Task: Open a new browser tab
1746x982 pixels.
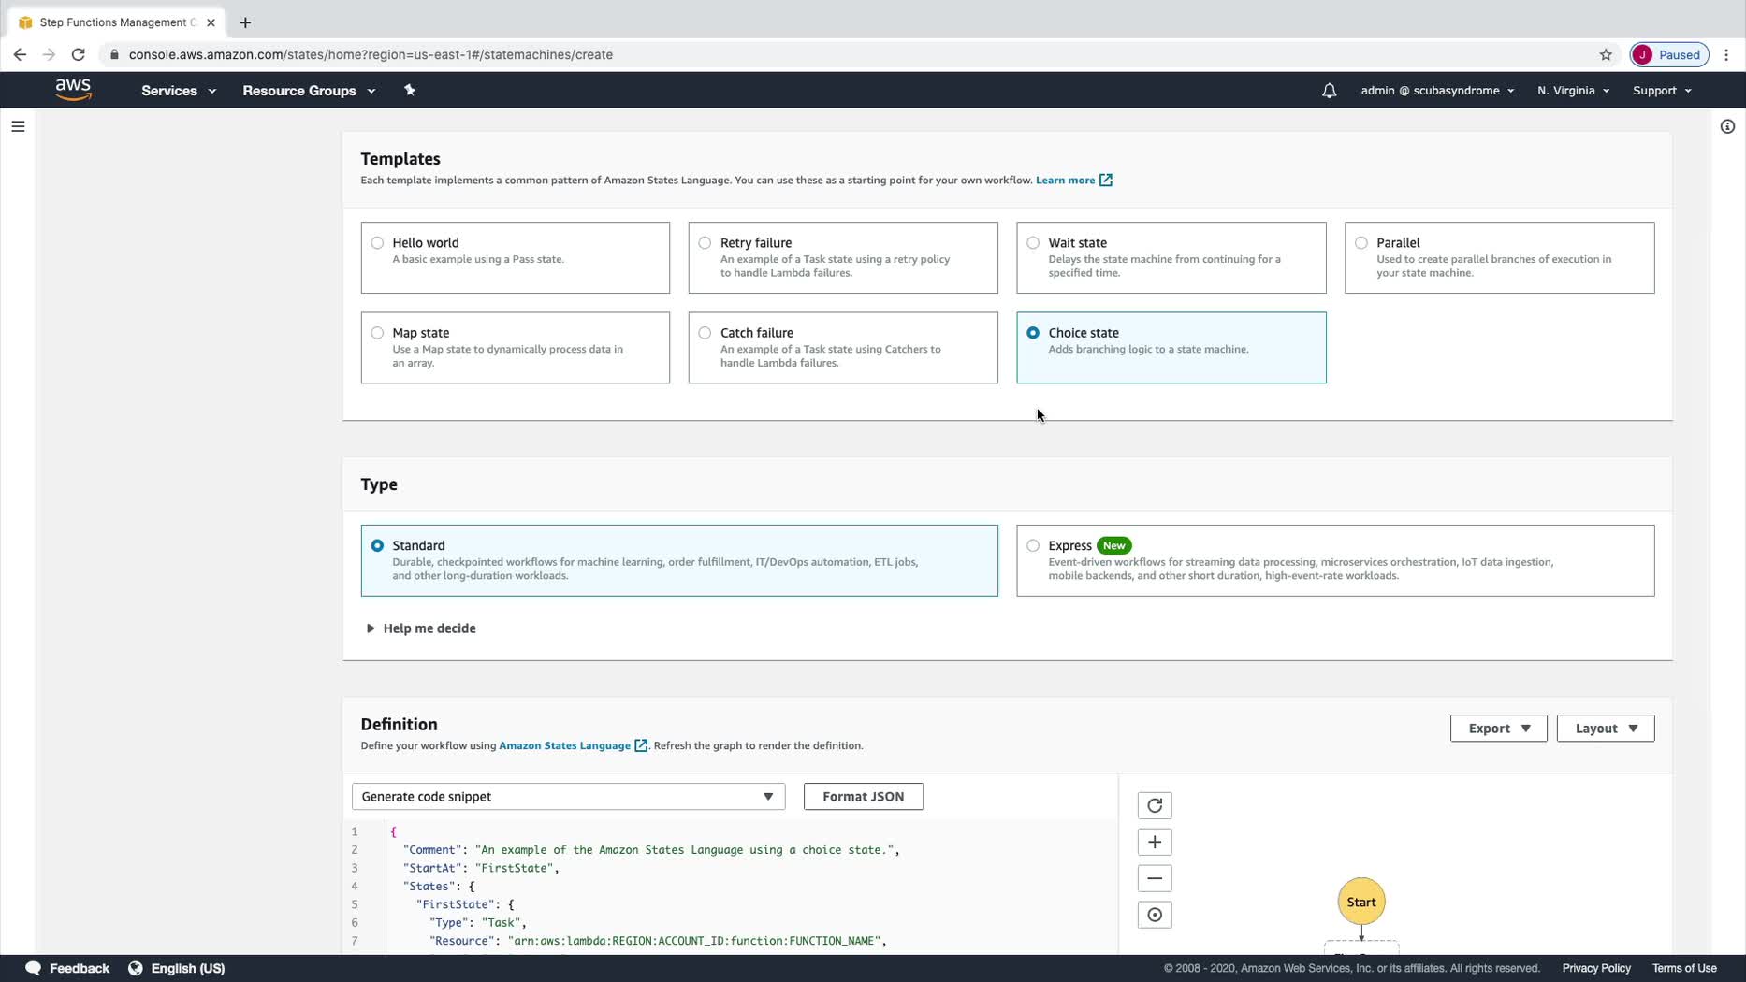Action: [245, 22]
